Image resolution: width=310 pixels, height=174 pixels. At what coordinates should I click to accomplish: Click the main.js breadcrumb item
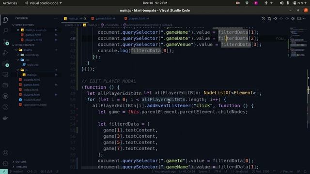point(90,25)
